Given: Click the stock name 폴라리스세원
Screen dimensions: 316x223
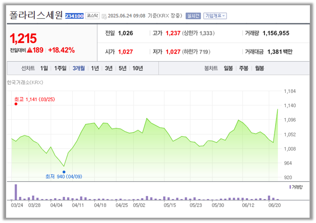Looking at the screenshot, I should 36,15.
